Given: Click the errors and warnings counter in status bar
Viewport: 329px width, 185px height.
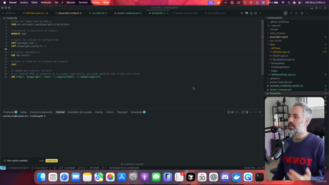Looking at the screenshot, I should pos(82,168).
